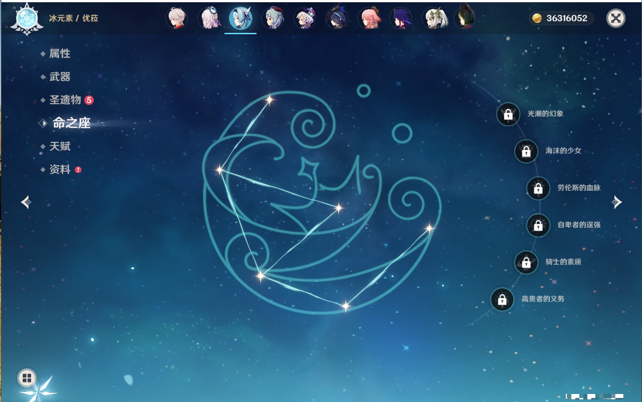Switch to Ganyu's avatar with red horns
The image size is (642, 402).
273,18
